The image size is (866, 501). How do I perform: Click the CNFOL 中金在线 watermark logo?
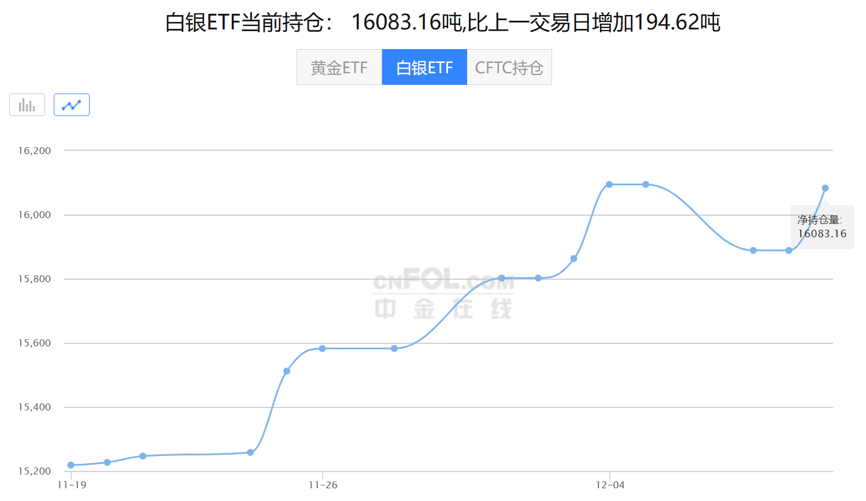[x=443, y=294]
